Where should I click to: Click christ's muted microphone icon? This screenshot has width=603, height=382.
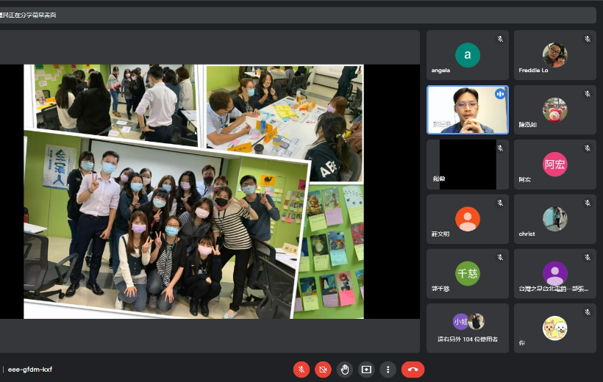(588, 203)
